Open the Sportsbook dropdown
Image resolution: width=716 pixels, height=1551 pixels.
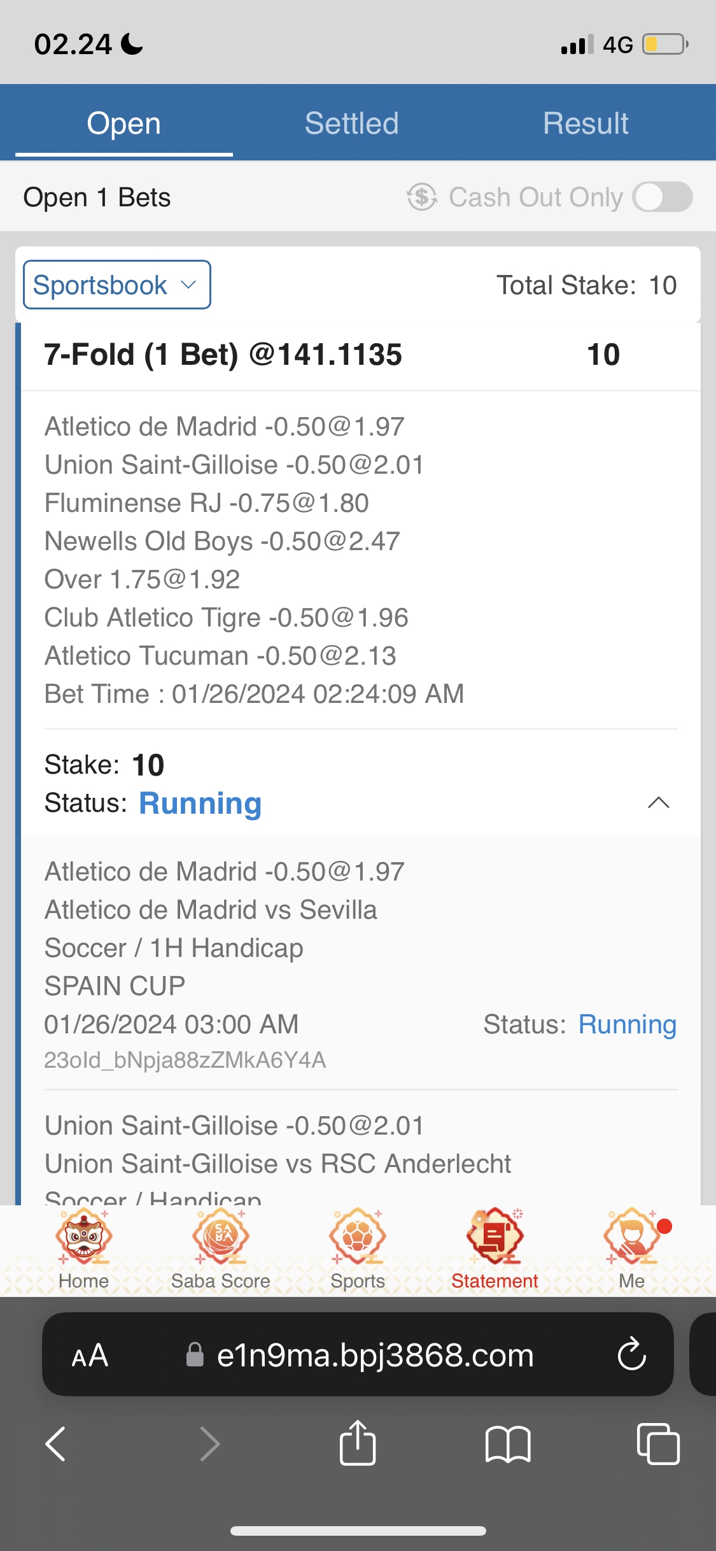pos(117,285)
